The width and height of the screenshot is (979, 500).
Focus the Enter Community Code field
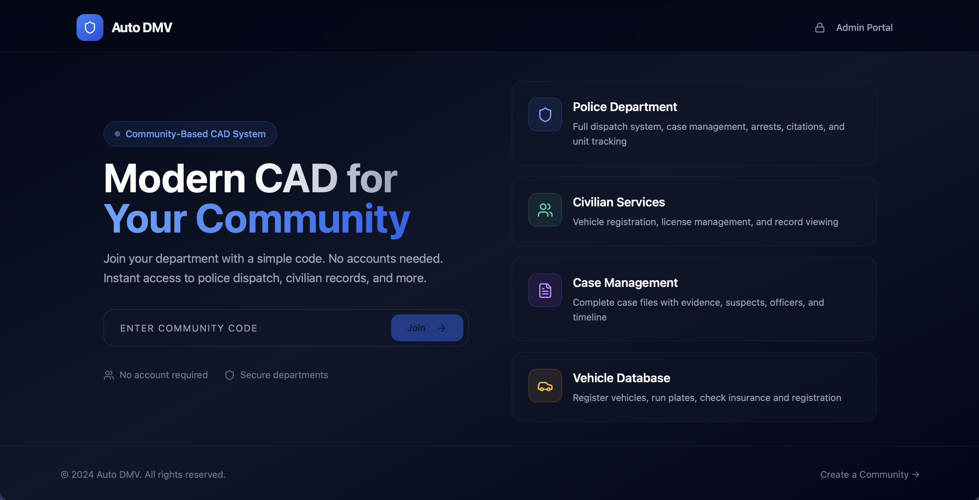[247, 328]
